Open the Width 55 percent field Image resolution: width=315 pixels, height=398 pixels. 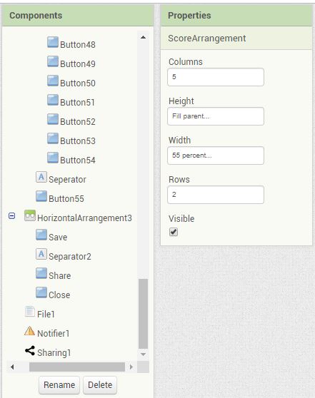[216, 155]
